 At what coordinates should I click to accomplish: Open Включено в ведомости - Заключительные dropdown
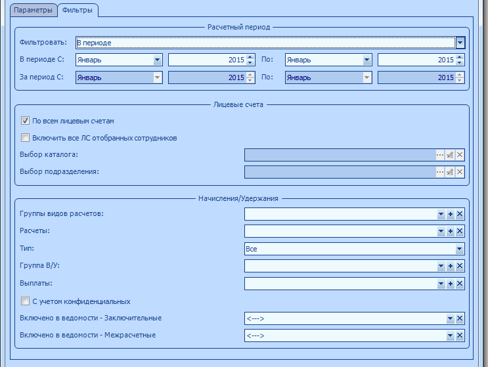(x=450, y=318)
